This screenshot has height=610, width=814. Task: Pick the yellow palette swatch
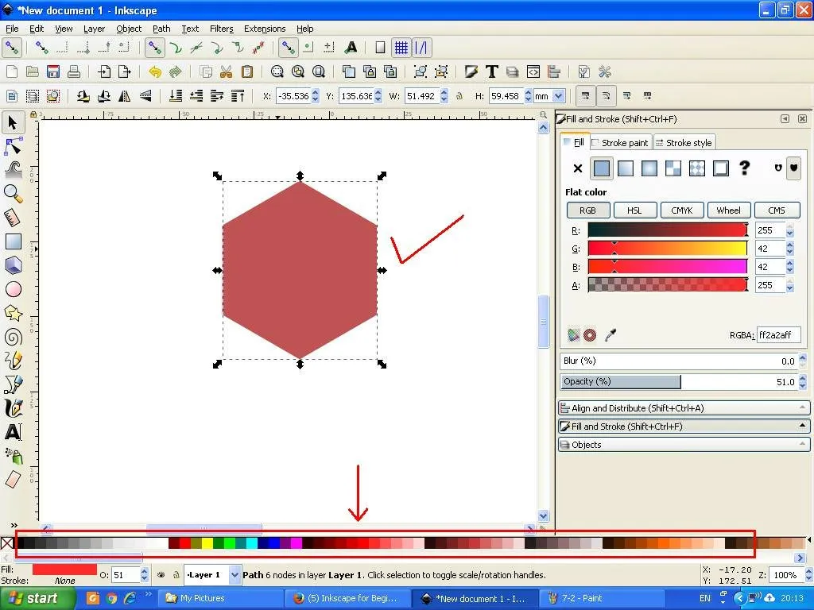(x=207, y=543)
